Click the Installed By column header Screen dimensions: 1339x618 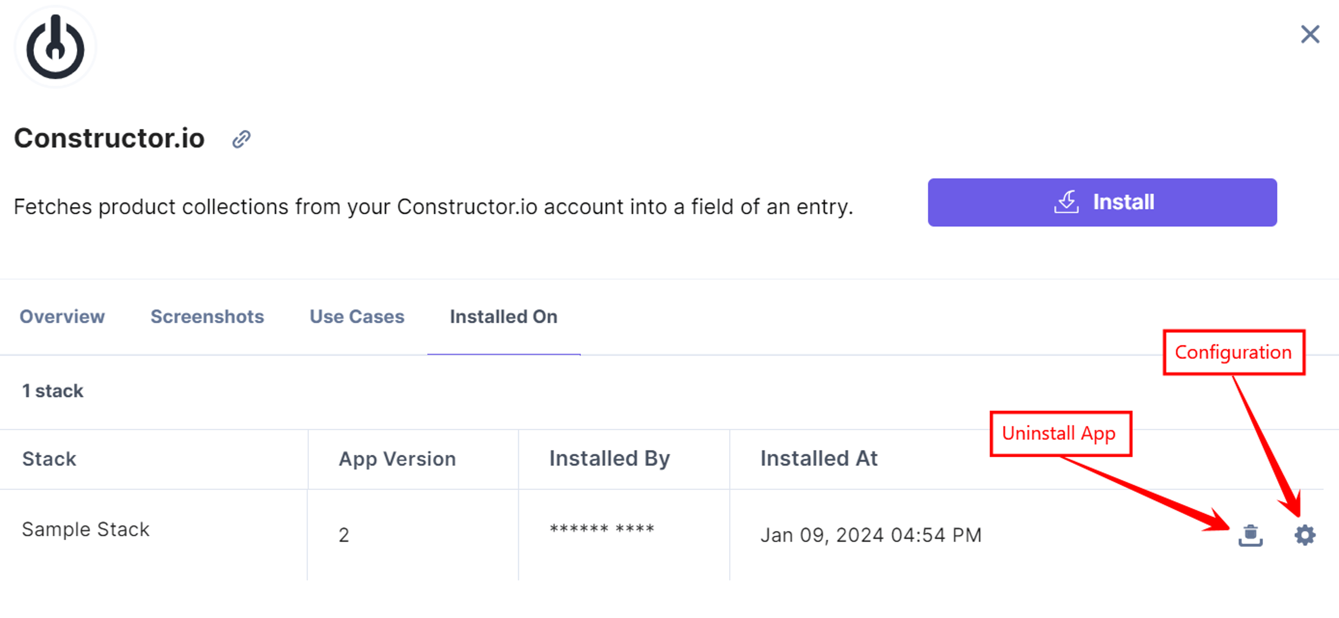click(x=609, y=458)
